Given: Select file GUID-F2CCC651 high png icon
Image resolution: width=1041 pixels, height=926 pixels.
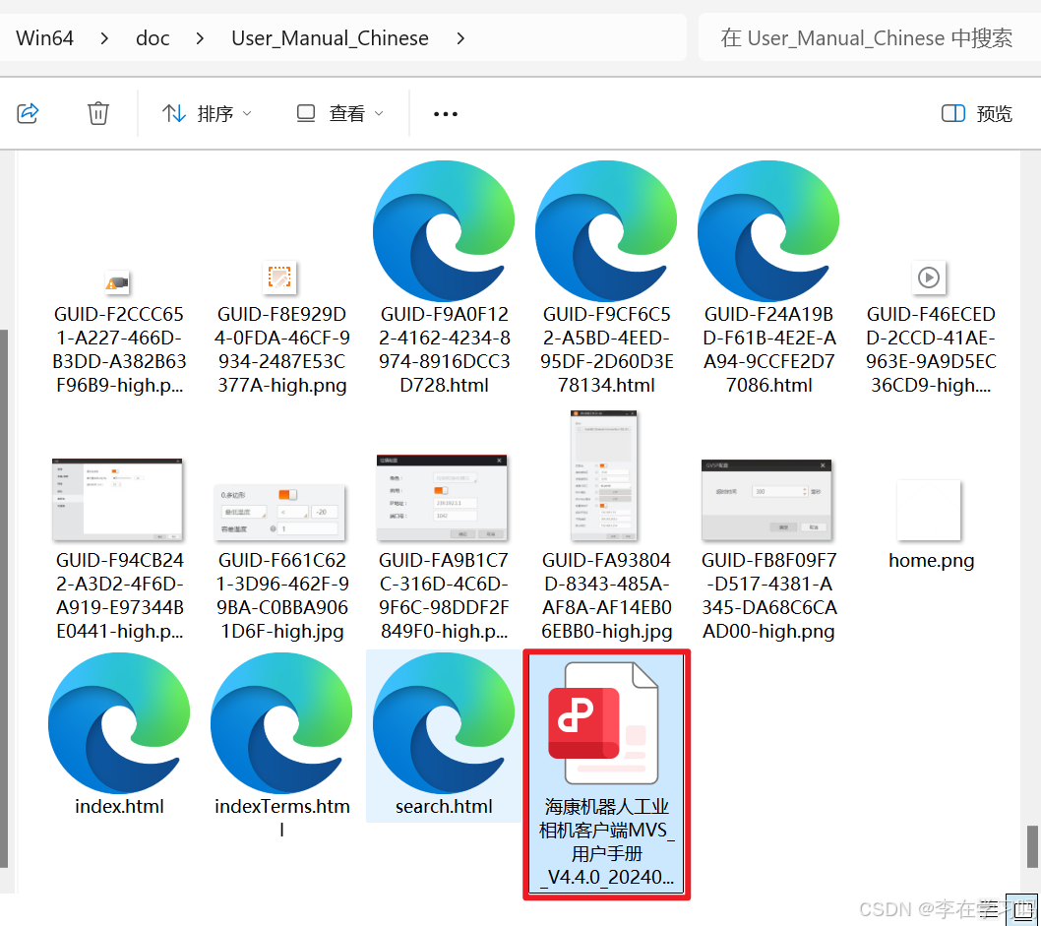Looking at the screenshot, I should (x=118, y=282).
